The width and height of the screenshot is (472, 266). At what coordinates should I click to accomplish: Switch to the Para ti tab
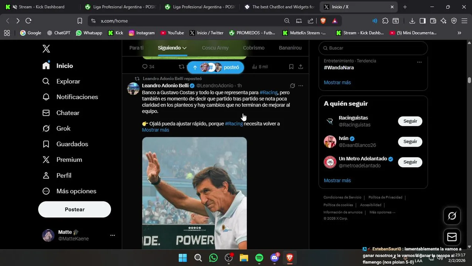coord(136,48)
